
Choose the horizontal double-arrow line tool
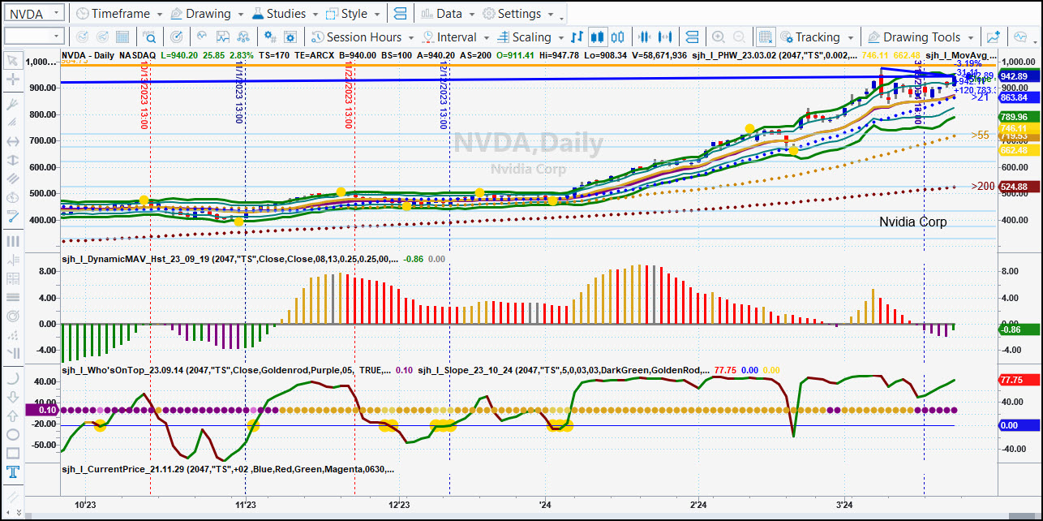[x=13, y=140]
